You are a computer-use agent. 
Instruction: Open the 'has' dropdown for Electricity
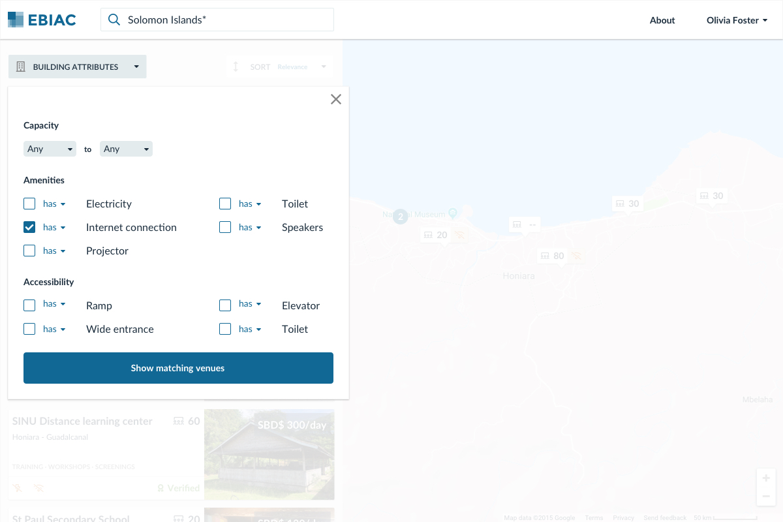[54, 204]
